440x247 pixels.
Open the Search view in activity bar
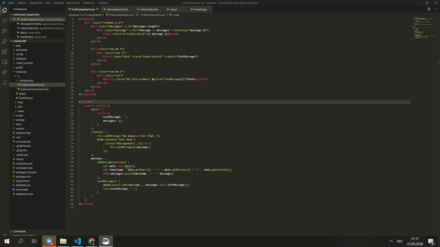(x=4, y=21)
